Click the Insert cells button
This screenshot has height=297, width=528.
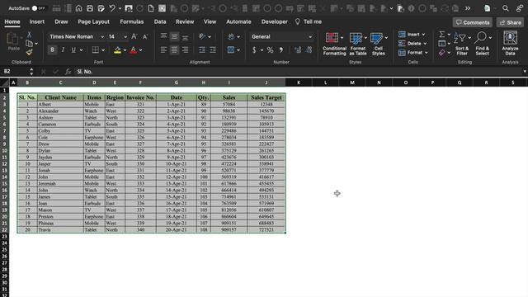coord(412,35)
